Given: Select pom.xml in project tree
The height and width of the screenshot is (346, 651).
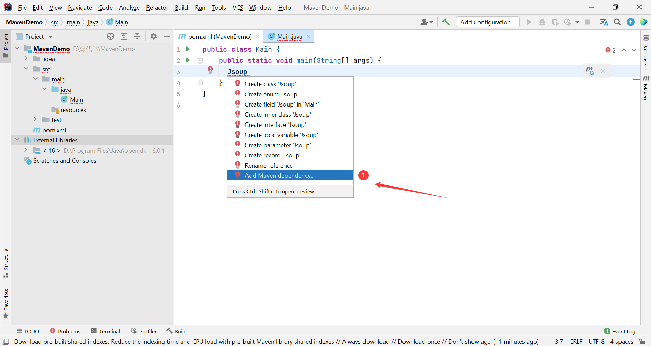Looking at the screenshot, I should pos(50,130).
